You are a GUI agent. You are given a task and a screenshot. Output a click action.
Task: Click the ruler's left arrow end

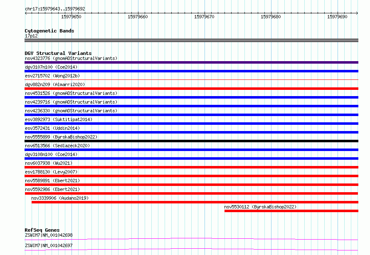tap(26, 13)
